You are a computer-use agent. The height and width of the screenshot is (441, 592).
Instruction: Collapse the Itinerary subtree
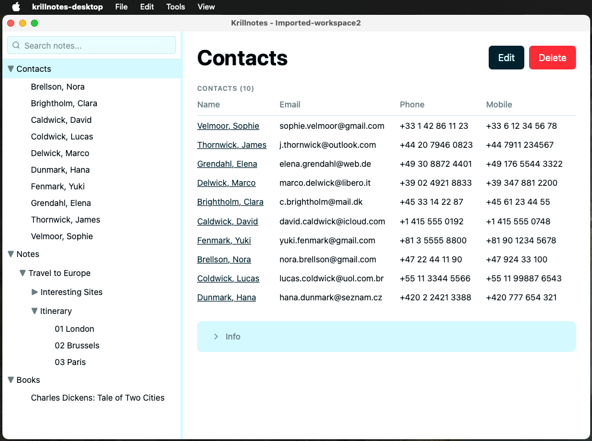click(34, 311)
